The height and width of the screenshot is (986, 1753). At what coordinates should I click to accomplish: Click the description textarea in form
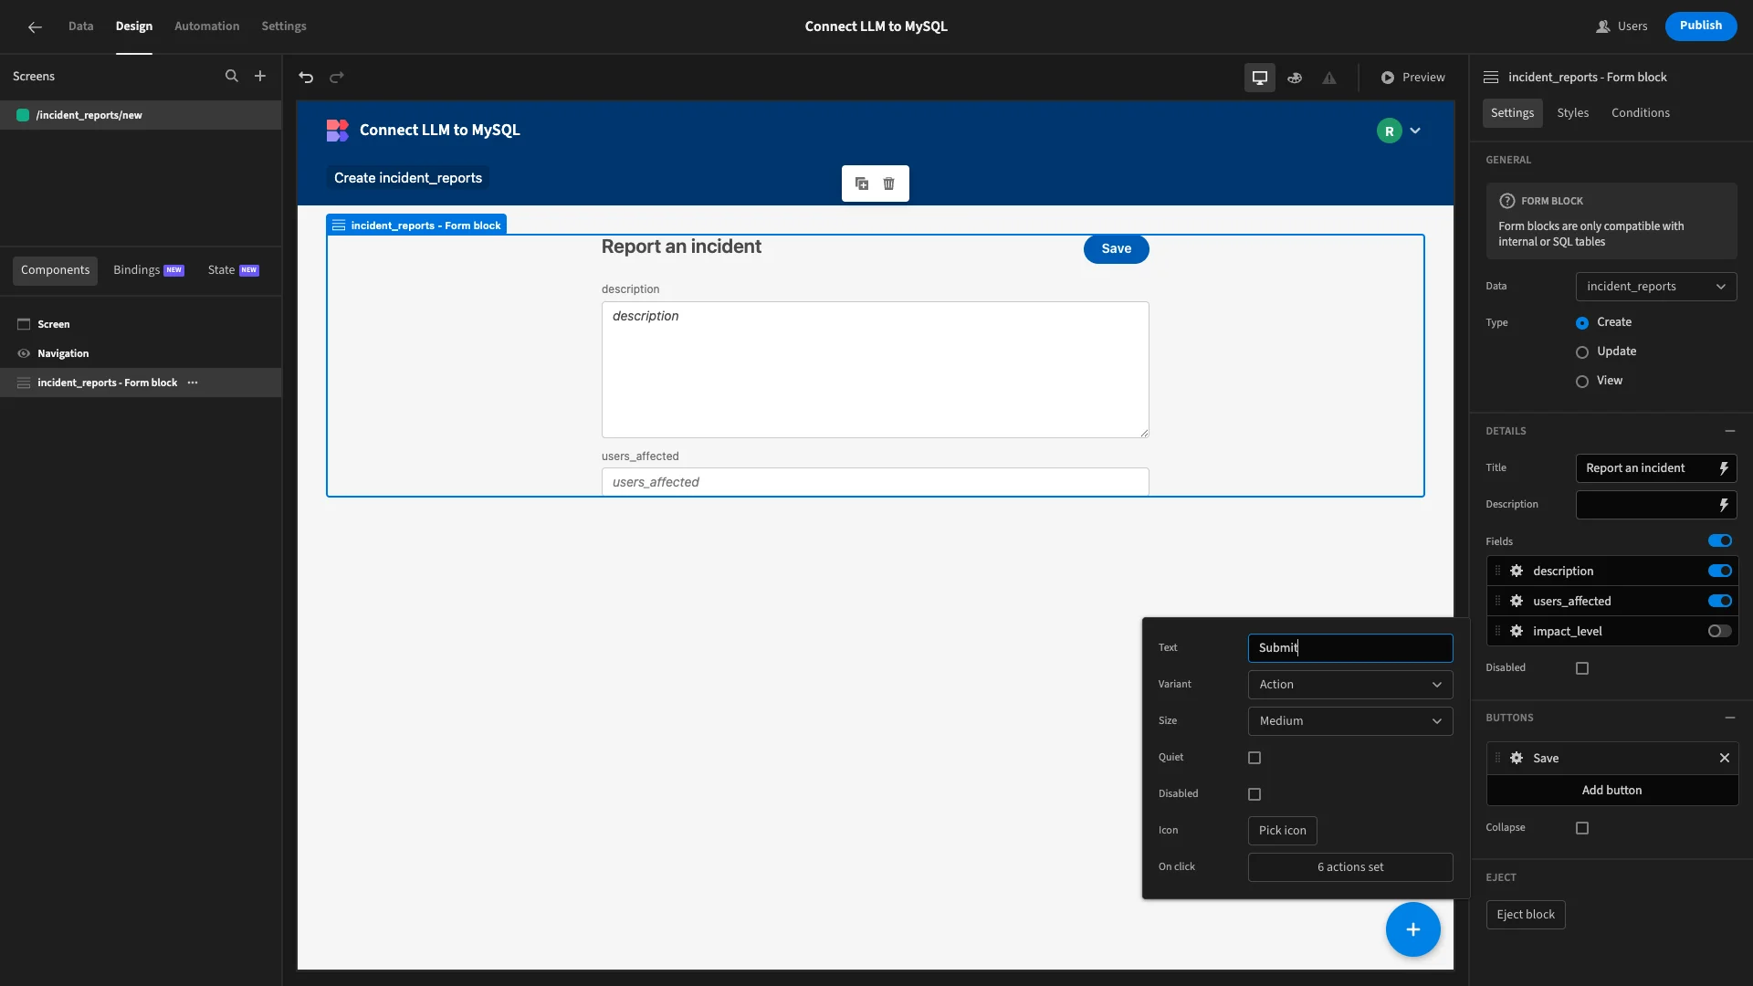[x=875, y=370]
